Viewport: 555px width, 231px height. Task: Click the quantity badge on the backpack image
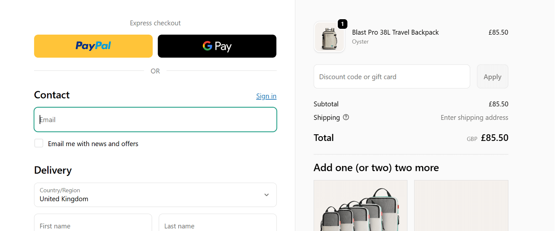342,24
